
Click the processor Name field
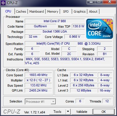pyautogui.click(x=55, y=21)
